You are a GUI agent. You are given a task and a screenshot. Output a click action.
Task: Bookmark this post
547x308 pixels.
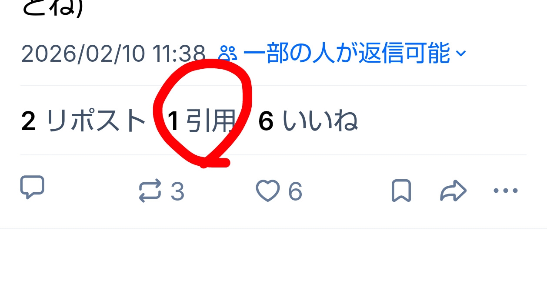[x=401, y=191]
